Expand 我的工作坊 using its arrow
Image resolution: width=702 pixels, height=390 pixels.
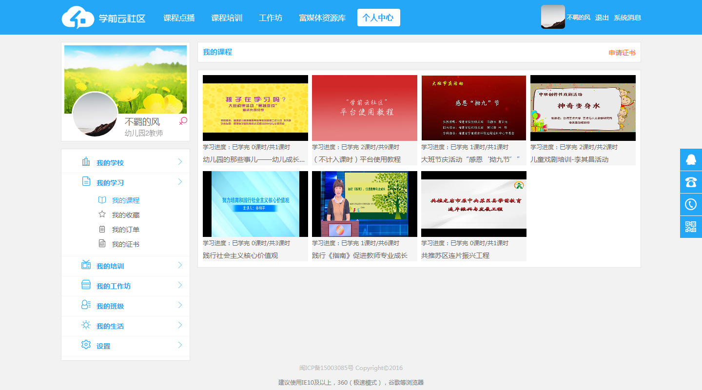180,286
